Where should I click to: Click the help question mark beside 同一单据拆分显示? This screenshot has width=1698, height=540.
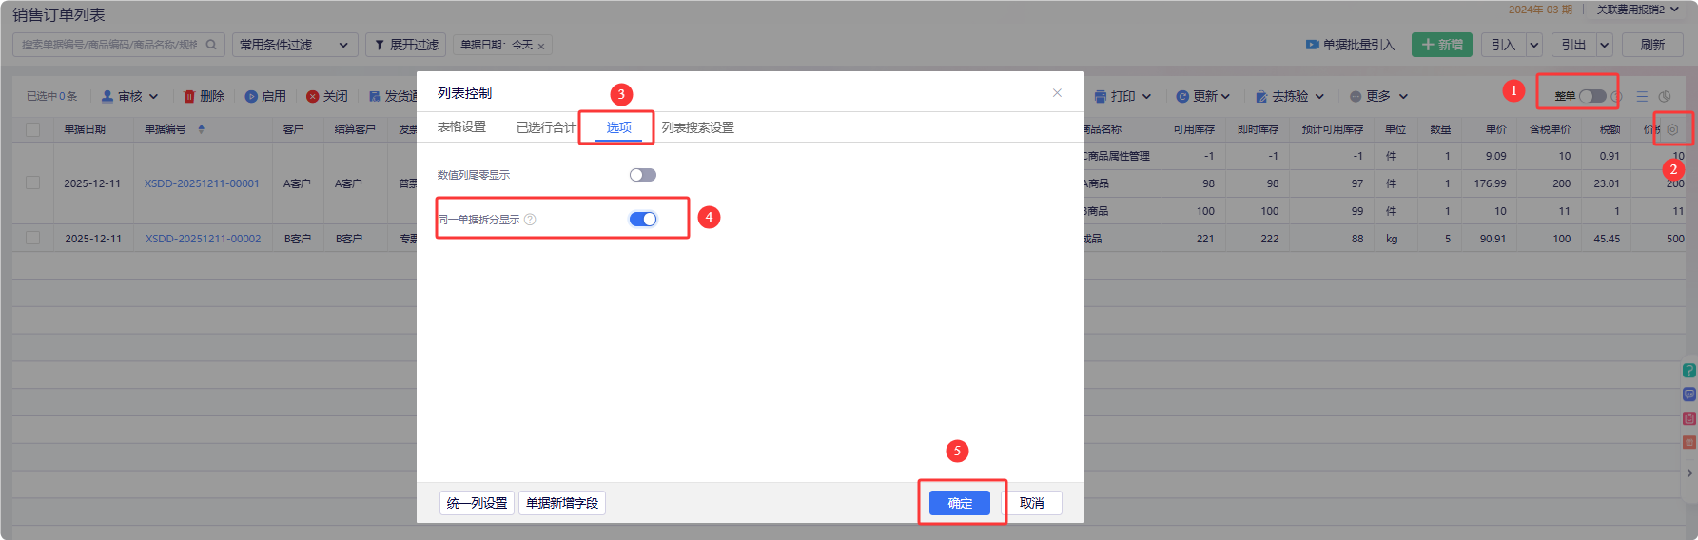click(x=531, y=220)
